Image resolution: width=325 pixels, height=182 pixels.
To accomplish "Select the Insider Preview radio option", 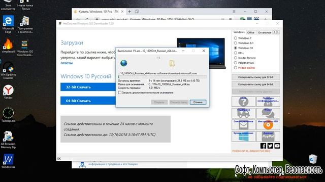I will 236,58.
